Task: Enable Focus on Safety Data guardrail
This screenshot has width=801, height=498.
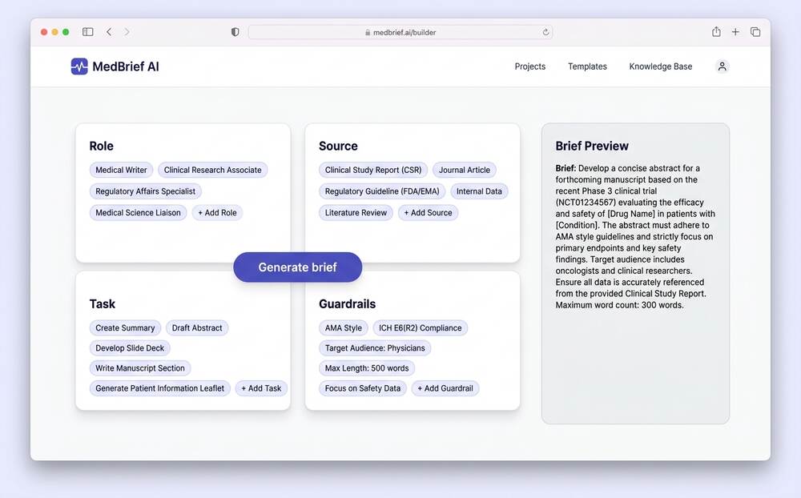Action: pyautogui.click(x=363, y=388)
